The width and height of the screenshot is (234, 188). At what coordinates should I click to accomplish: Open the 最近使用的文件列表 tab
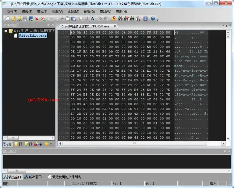pyautogui.click(x=64, y=177)
